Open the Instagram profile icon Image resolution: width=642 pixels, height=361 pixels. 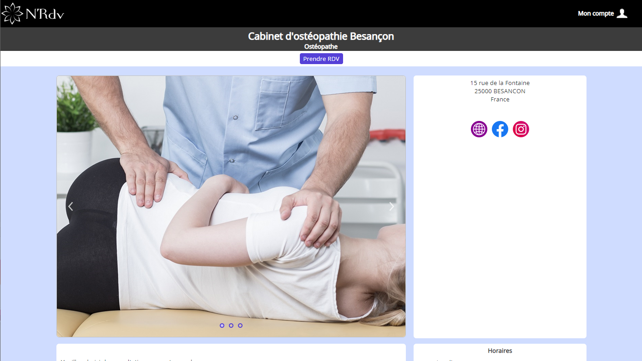point(521,129)
